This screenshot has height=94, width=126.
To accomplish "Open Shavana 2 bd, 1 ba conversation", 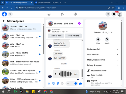I will point(21,28).
